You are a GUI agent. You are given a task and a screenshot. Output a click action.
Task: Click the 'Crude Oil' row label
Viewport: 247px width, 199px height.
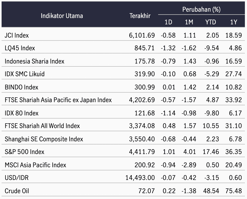(17, 191)
